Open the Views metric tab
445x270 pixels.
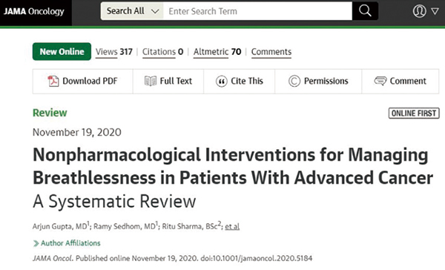click(x=113, y=52)
